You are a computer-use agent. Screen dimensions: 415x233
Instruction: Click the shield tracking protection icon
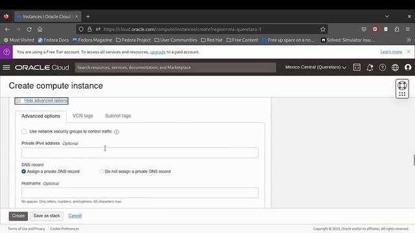(81, 29)
